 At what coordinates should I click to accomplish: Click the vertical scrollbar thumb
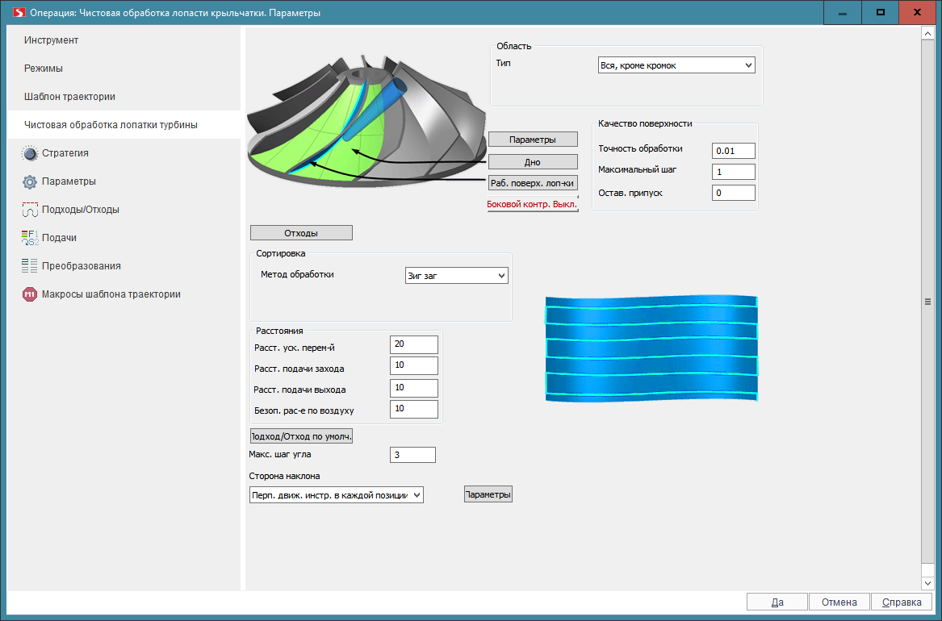[927, 302]
